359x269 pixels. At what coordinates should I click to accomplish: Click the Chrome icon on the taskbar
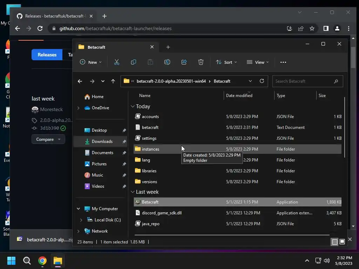[42, 261]
